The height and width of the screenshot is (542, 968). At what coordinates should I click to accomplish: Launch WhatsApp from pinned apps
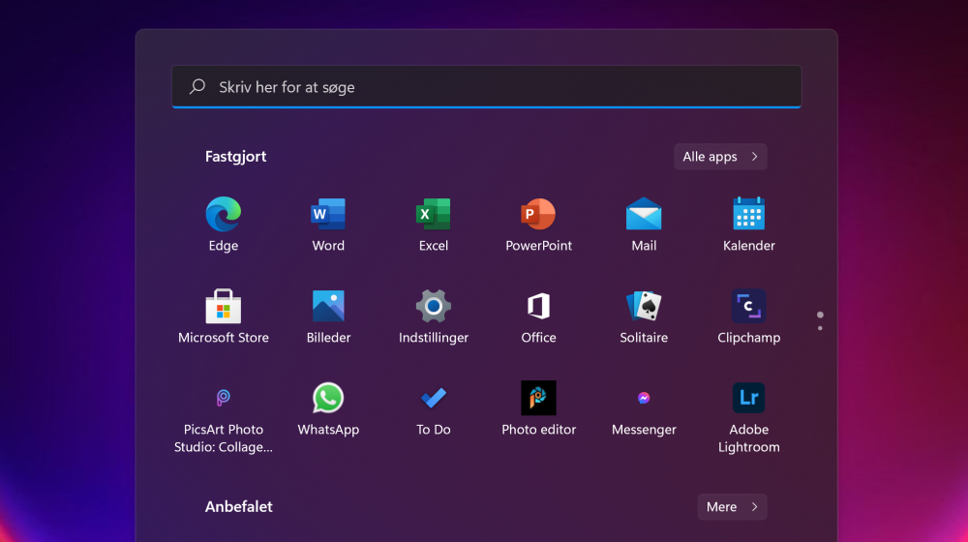[x=328, y=399]
